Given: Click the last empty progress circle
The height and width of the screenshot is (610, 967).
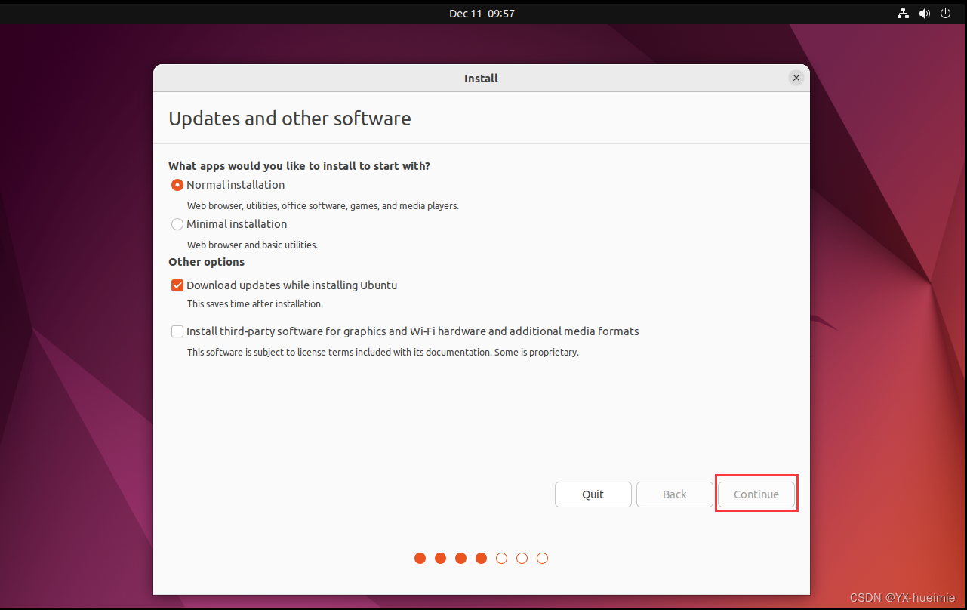Looking at the screenshot, I should 542,558.
